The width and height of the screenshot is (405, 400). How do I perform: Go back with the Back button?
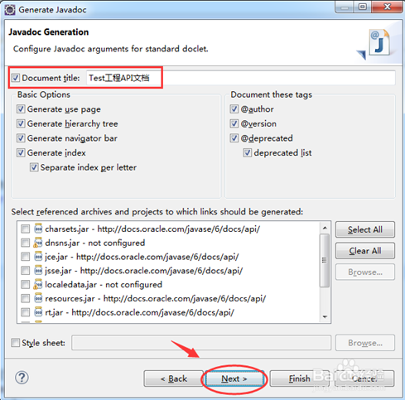(174, 378)
